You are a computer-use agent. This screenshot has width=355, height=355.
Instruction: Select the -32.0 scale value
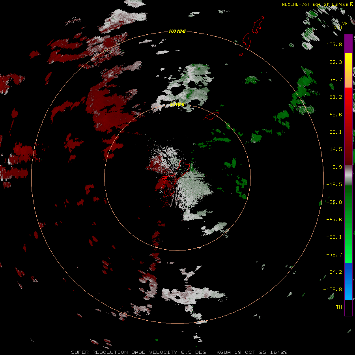click(x=334, y=202)
